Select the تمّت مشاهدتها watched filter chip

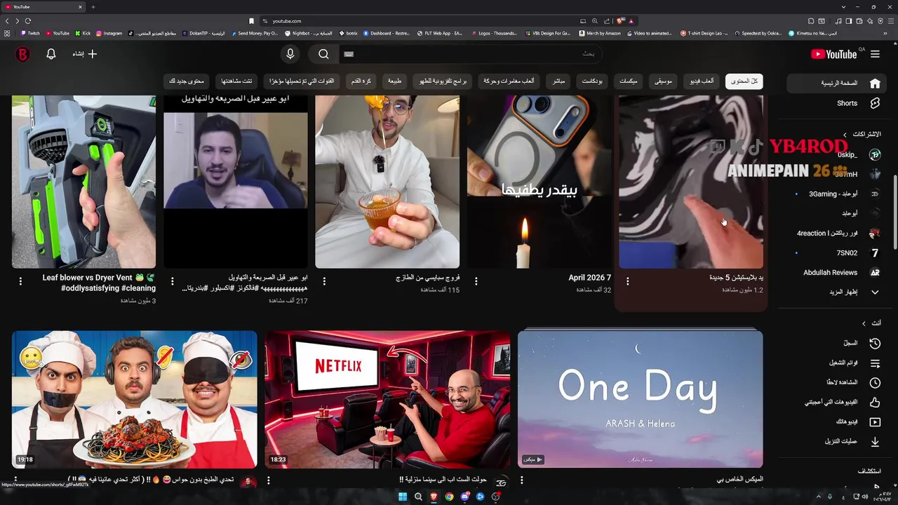[x=237, y=81]
